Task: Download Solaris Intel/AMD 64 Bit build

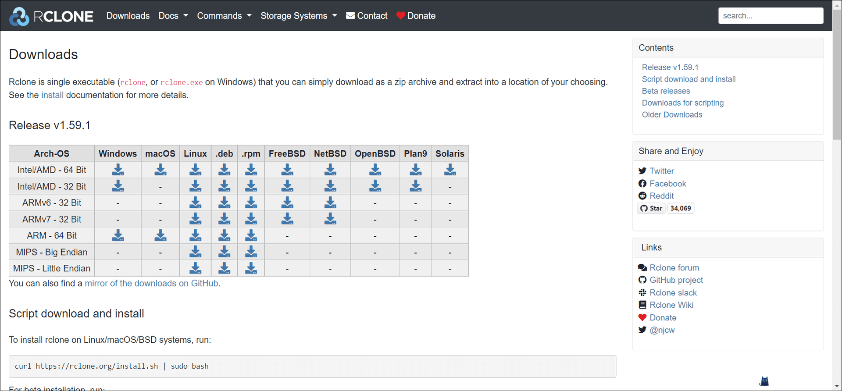Action: click(450, 170)
